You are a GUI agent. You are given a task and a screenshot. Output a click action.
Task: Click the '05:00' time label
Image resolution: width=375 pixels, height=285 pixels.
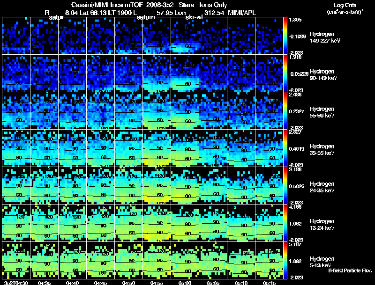(185, 283)
